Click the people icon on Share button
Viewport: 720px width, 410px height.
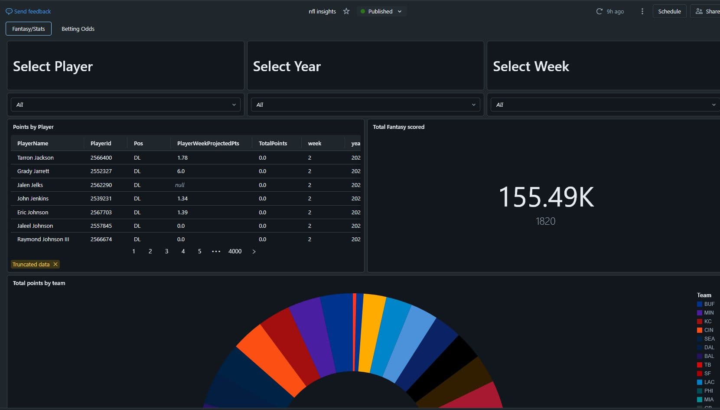coord(699,11)
